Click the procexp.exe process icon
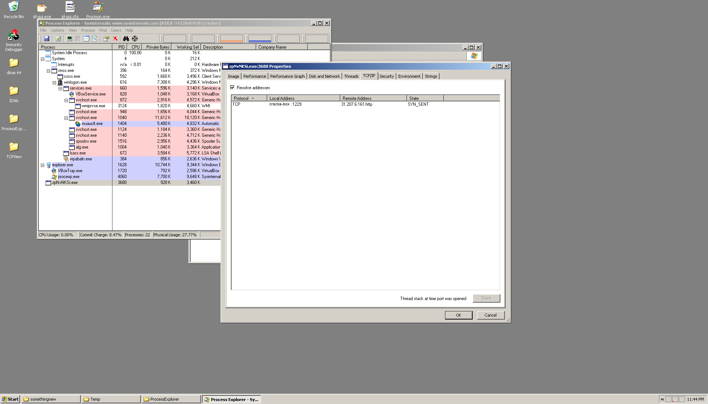The image size is (708, 404). 54,177
